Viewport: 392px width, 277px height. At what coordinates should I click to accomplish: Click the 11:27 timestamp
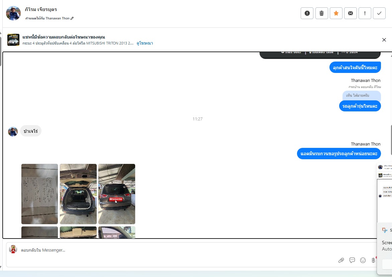click(197, 119)
